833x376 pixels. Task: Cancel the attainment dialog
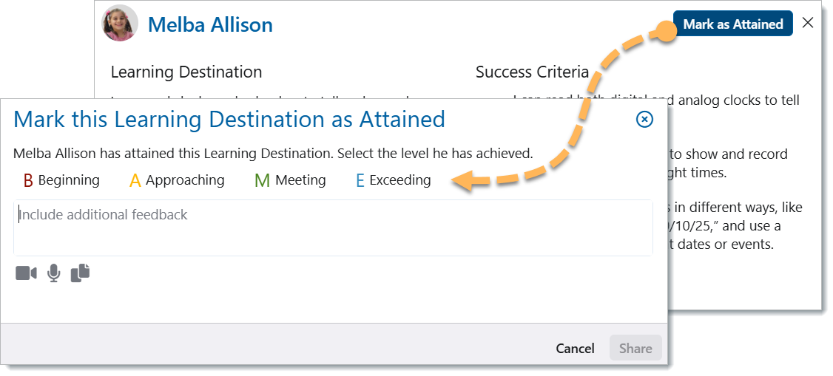[575, 349]
